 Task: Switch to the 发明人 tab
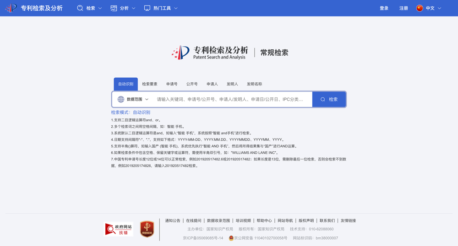[232, 84]
